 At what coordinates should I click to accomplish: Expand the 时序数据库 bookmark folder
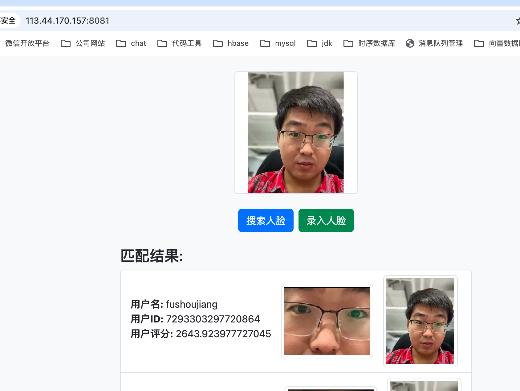[x=369, y=43]
